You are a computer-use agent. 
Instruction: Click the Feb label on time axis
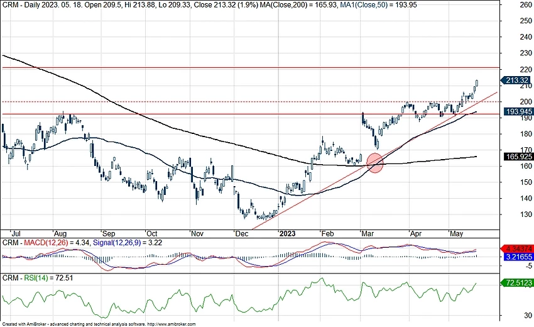click(327, 234)
